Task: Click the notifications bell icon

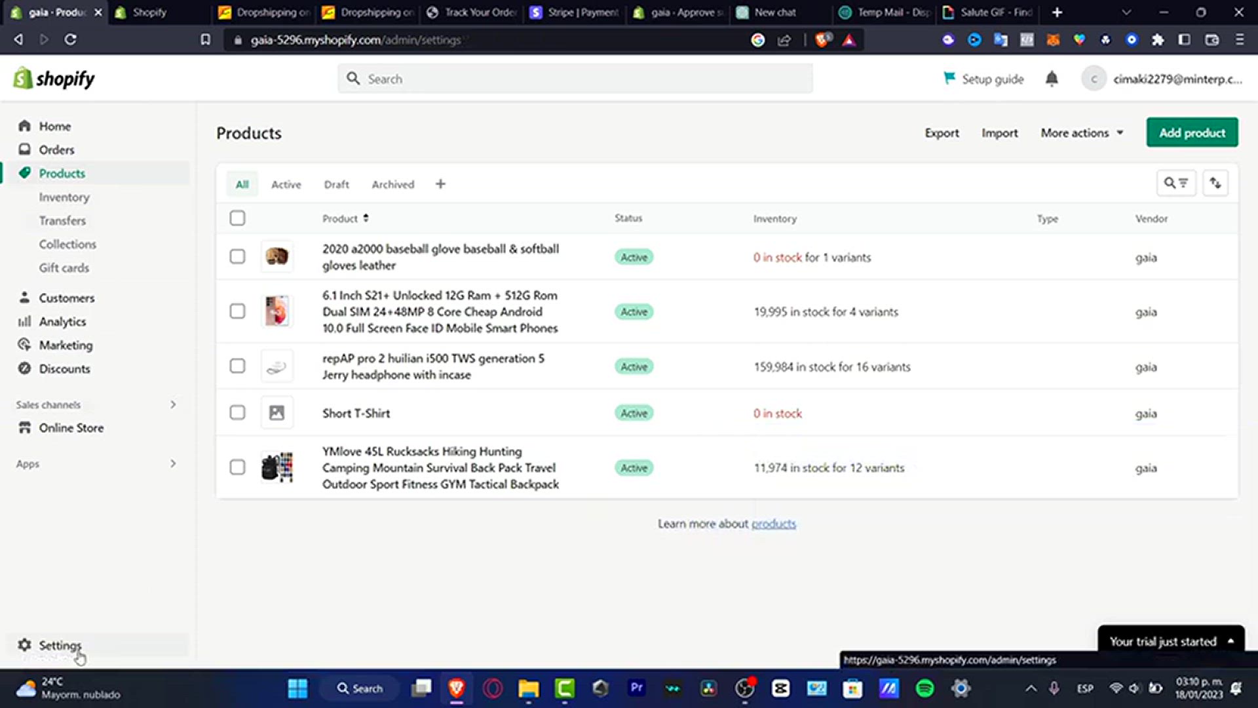Action: coord(1052,79)
